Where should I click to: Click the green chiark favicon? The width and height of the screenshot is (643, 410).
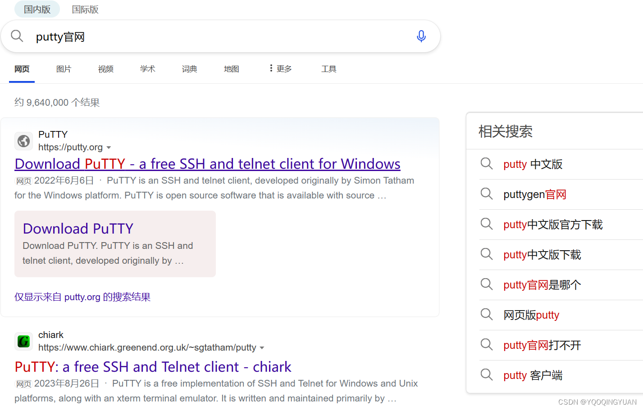[23, 341]
